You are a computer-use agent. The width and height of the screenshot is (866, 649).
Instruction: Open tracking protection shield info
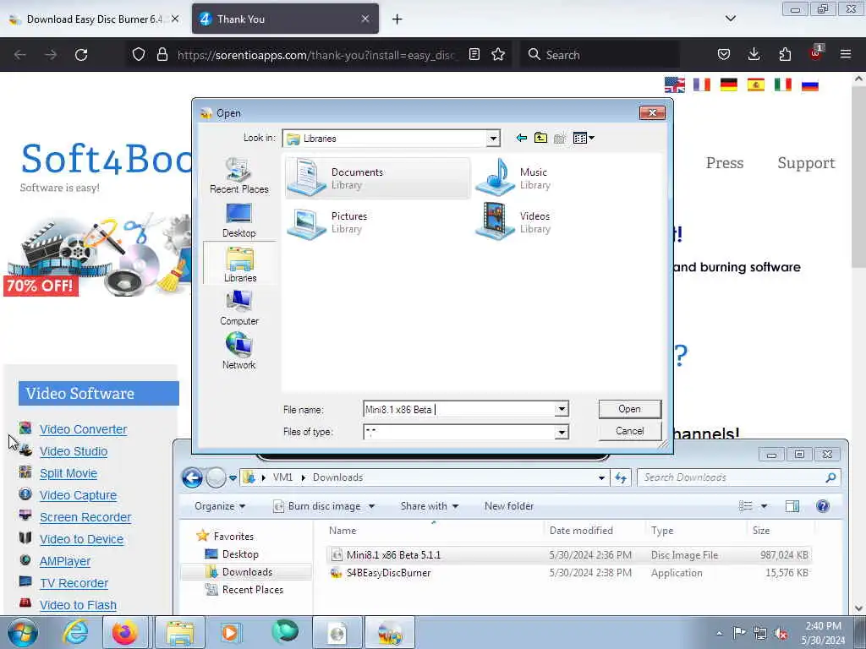(x=139, y=55)
